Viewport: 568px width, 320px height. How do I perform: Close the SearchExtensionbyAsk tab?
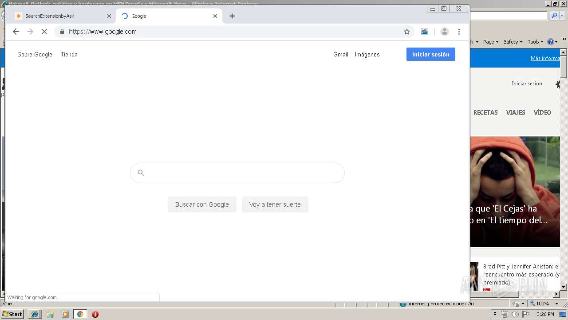tap(109, 16)
